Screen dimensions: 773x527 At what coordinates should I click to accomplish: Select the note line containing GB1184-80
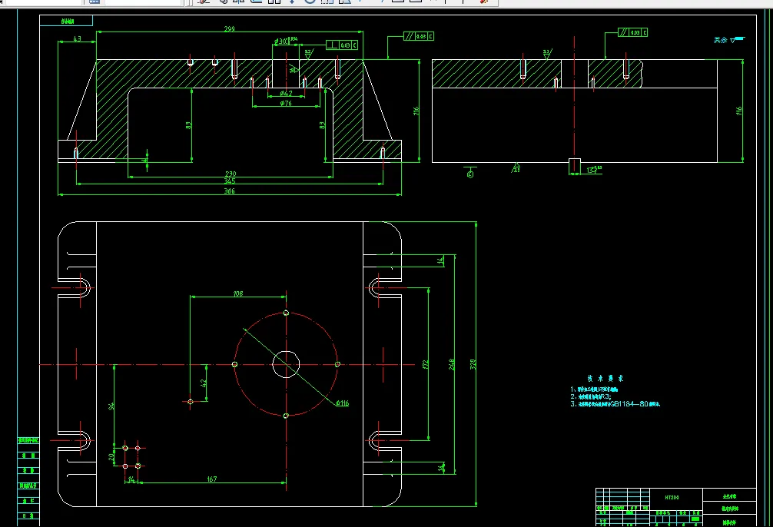tap(615, 404)
